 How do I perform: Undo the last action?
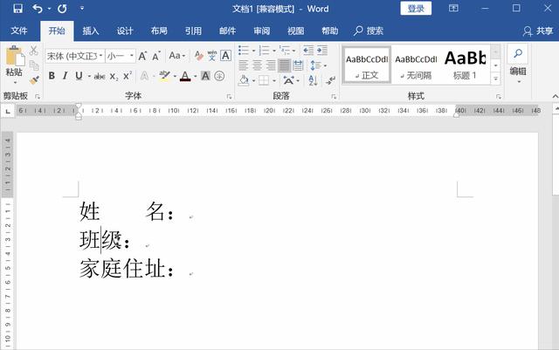38,8
